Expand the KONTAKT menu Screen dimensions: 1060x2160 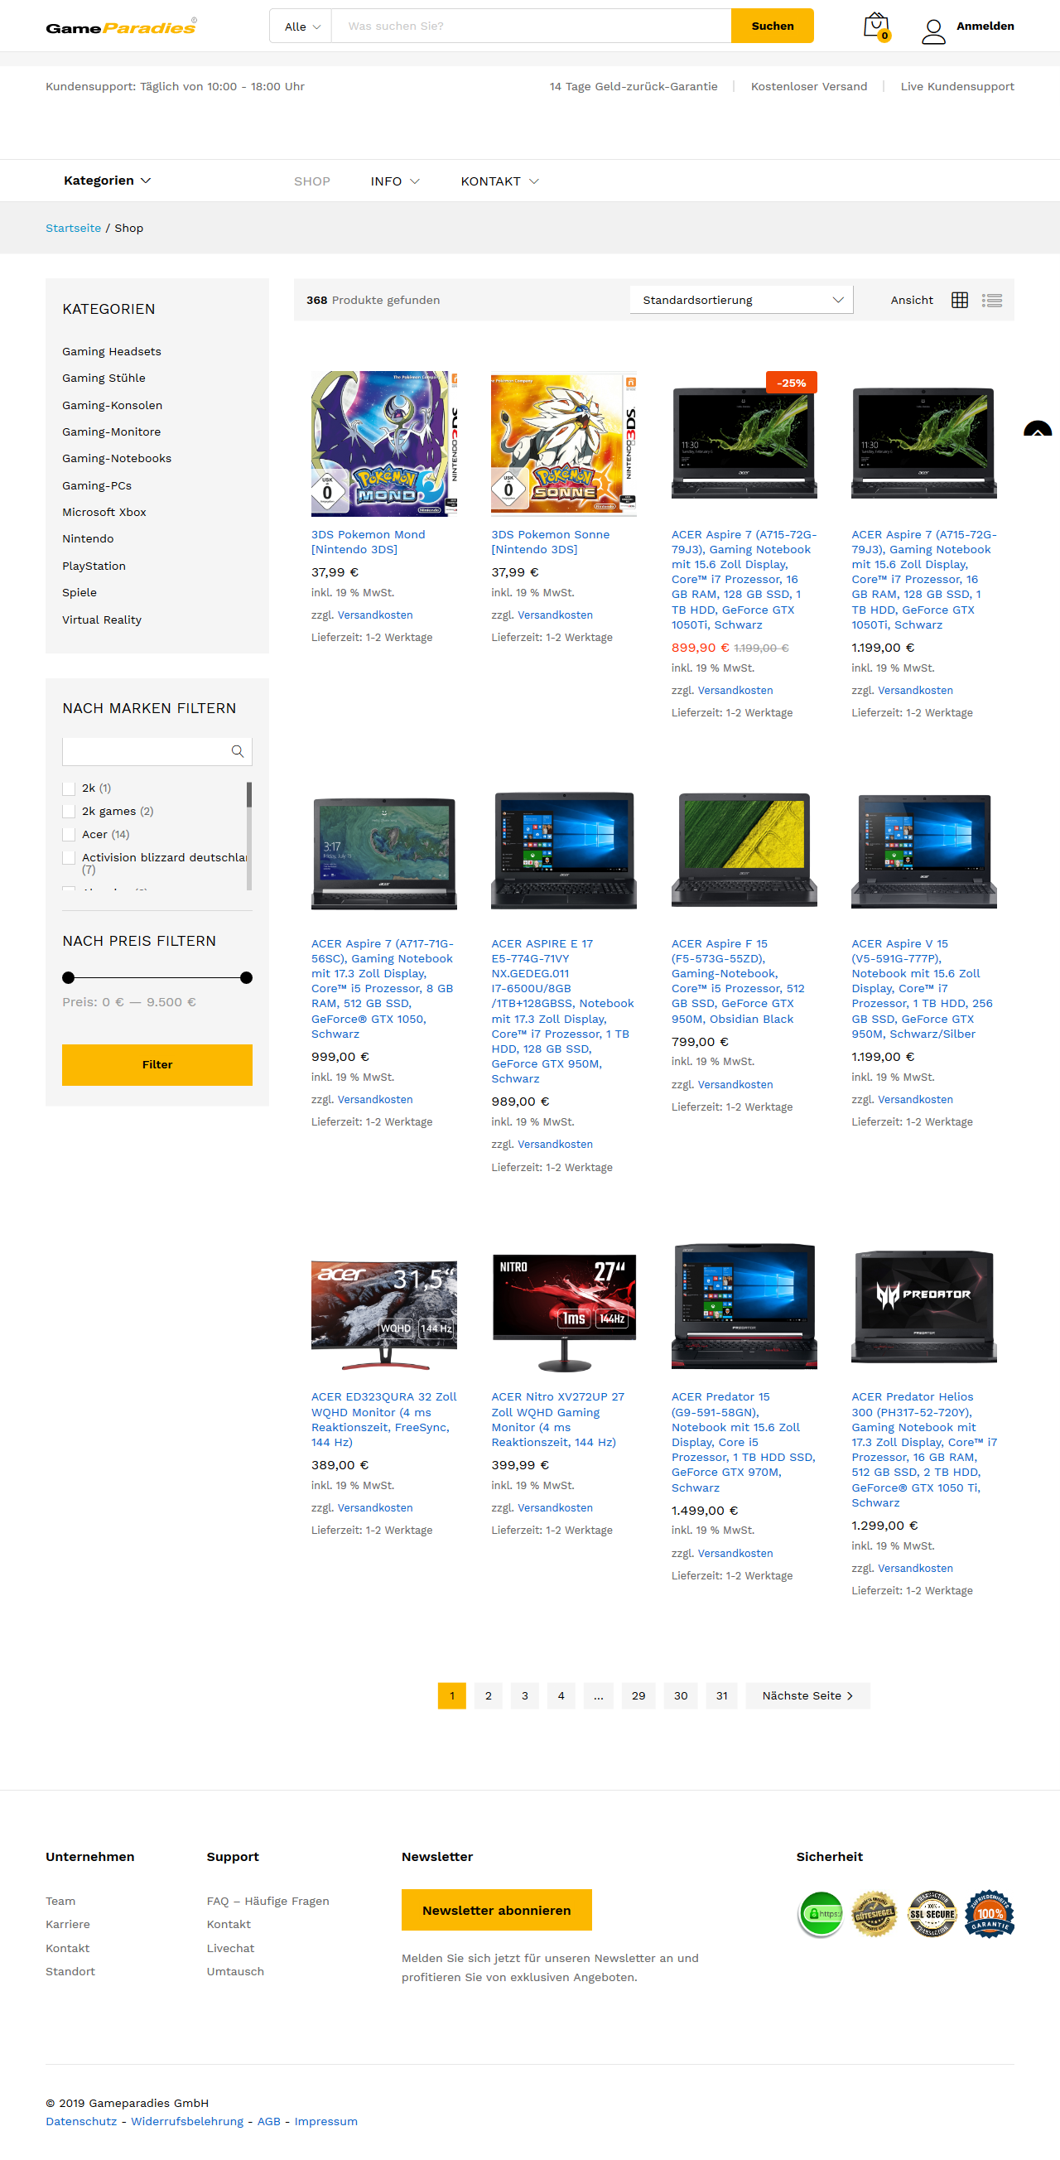[499, 181]
